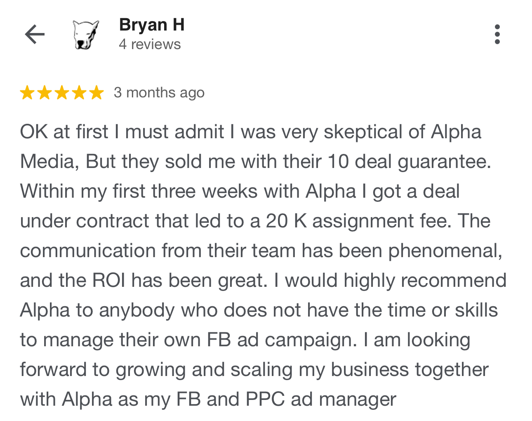View Bryan H's 4 reviews

150,44
